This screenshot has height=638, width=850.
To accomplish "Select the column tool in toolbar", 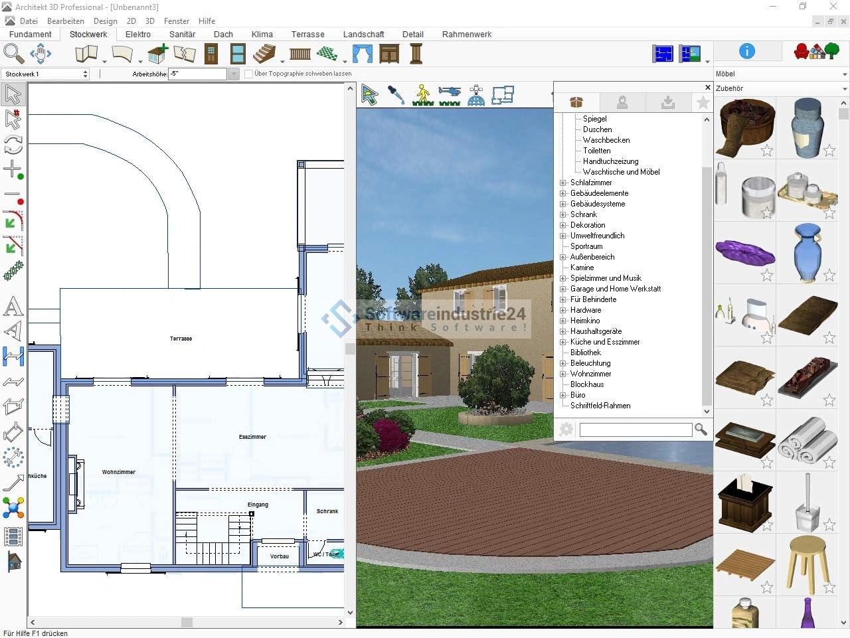I will 416,53.
